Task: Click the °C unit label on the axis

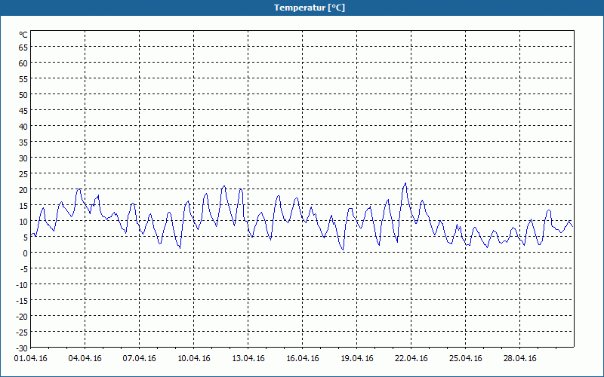Action: (23, 35)
